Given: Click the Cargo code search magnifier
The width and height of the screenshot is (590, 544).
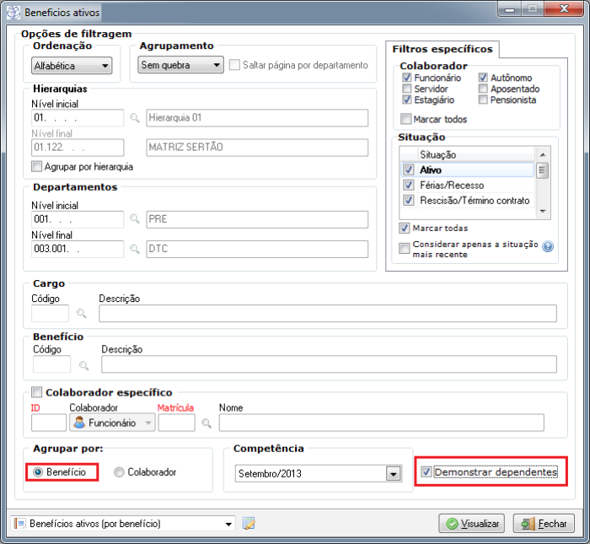Looking at the screenshot, I should tap(82, 314).
